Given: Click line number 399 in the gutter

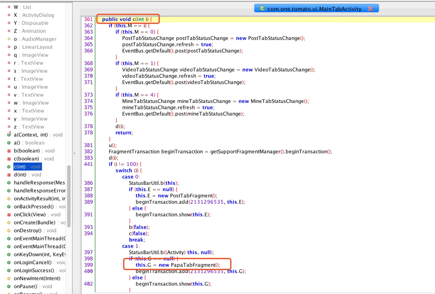Looking at the screenshot, I should pyautogui.click(x=88, y=265).
